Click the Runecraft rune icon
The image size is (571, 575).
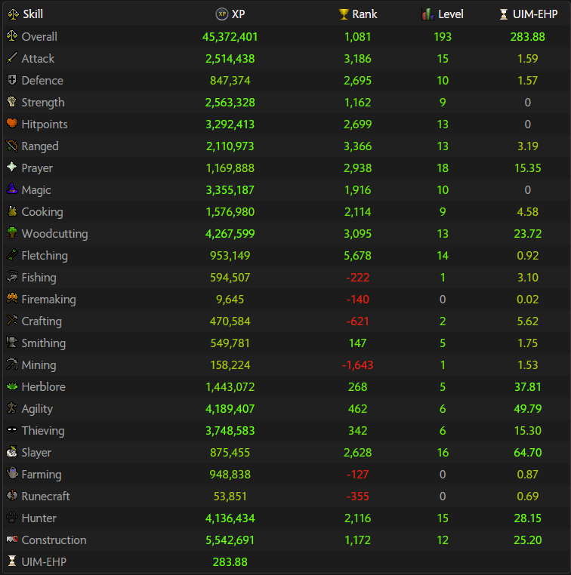click(12, 496)
